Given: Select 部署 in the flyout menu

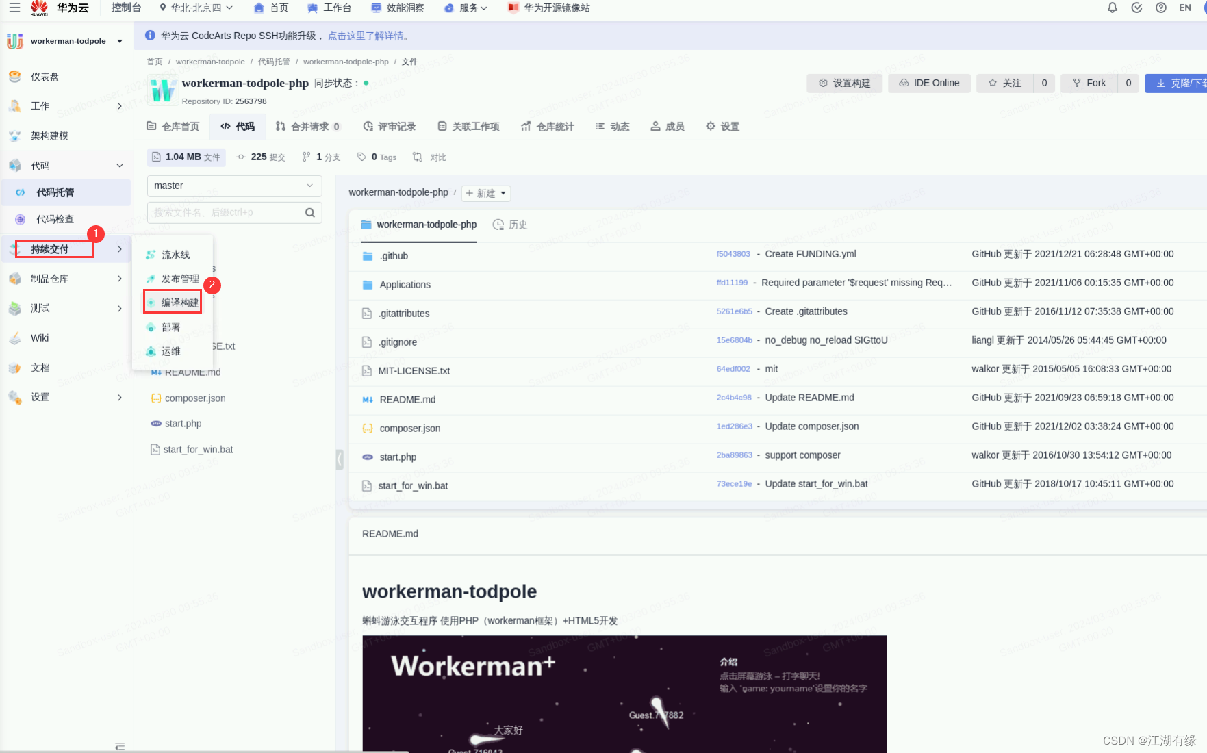Looking at the screenshot, I should (170, 327).
